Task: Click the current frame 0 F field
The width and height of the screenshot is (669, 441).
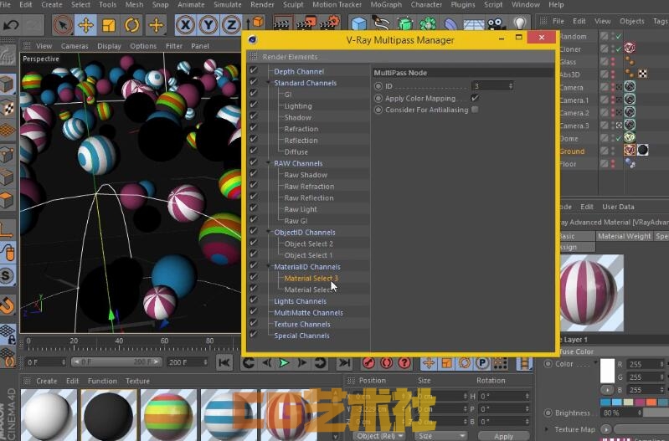Action: [x=46, y=362]
